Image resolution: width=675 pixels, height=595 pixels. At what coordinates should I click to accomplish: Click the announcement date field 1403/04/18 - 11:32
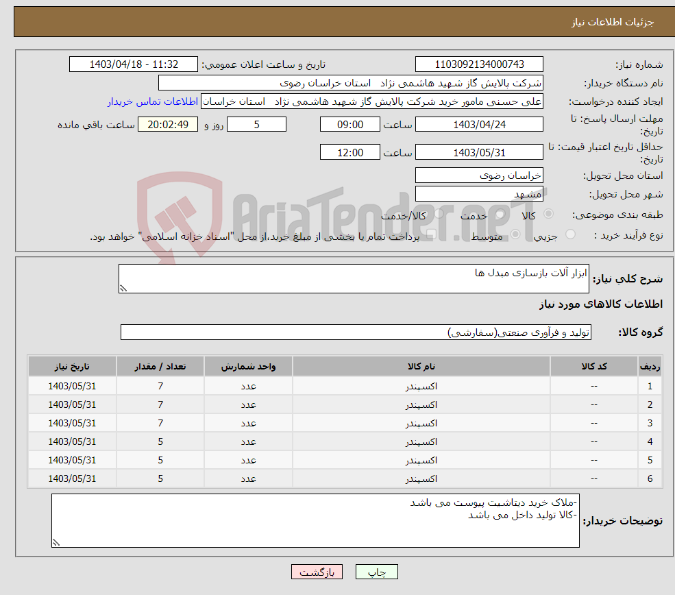[134, 64]
